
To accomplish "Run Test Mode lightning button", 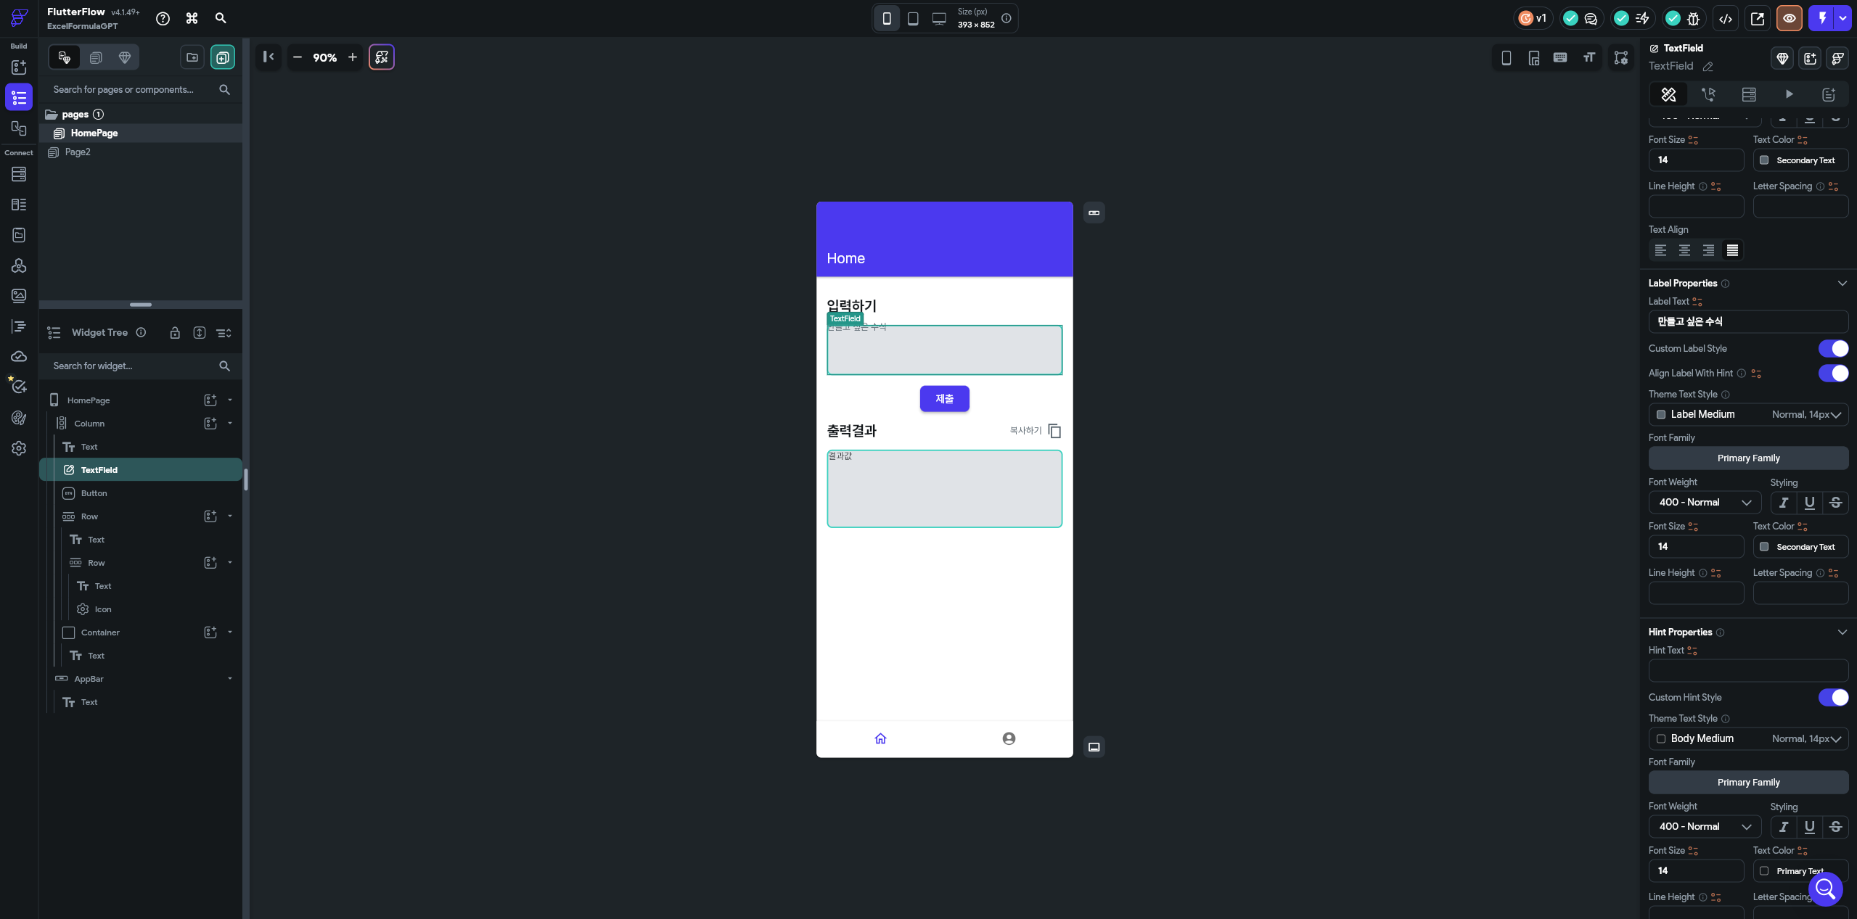I will pos(1821,19).
